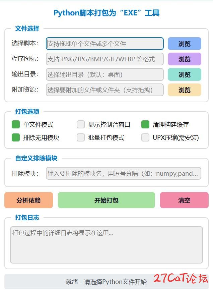Click the 选择脚本 file path input field
Image resolution: width=213 pixels, height=292 pixels.
[x=104, y=44]
